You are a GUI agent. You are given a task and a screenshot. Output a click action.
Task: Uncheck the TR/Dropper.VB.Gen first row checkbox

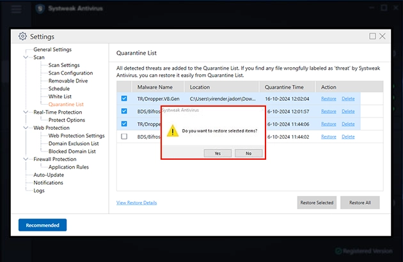tap(124, 98)
